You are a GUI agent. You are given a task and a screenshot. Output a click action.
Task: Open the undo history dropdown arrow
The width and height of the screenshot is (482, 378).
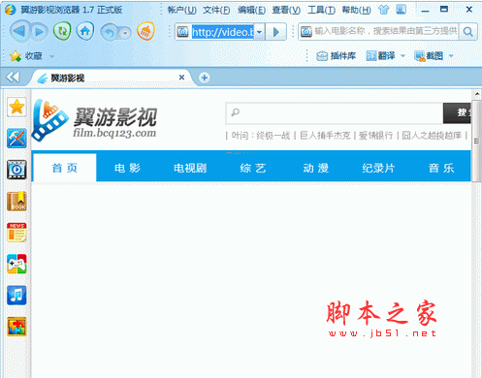click(125, 33)
